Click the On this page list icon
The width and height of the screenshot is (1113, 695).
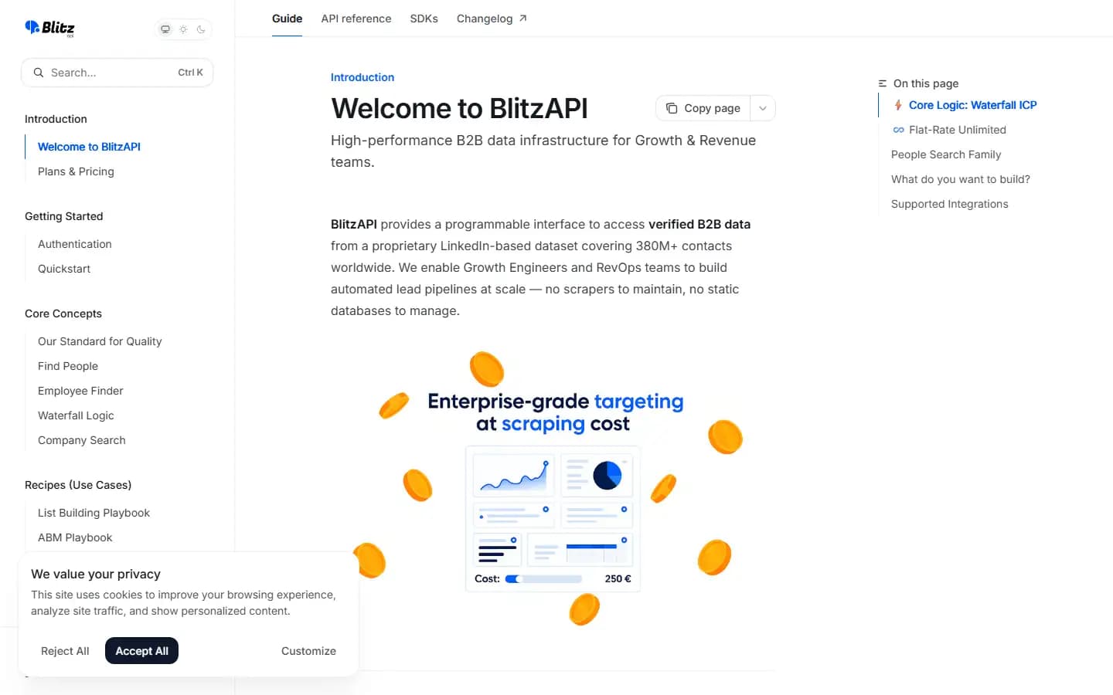pos(883,83)
